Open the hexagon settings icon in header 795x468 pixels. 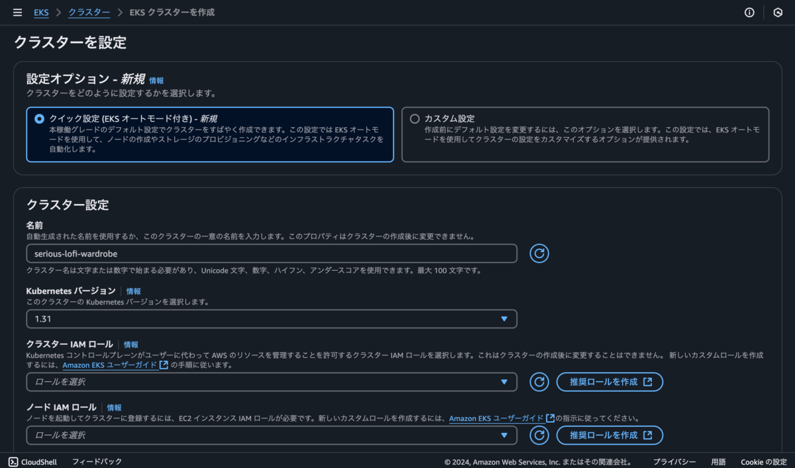pyautogui.click(x=778, y=13)
